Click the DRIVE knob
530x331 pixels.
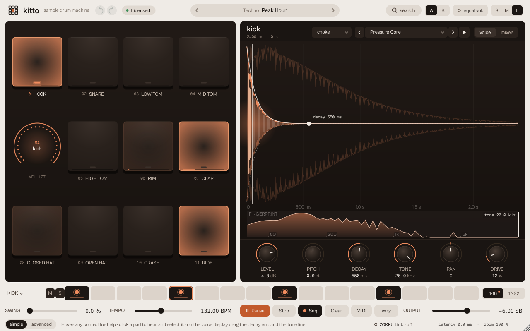(497, 254)
